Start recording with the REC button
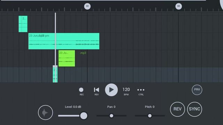The width and height of the screenshot is (223, 125). click(x=81, y=91)
